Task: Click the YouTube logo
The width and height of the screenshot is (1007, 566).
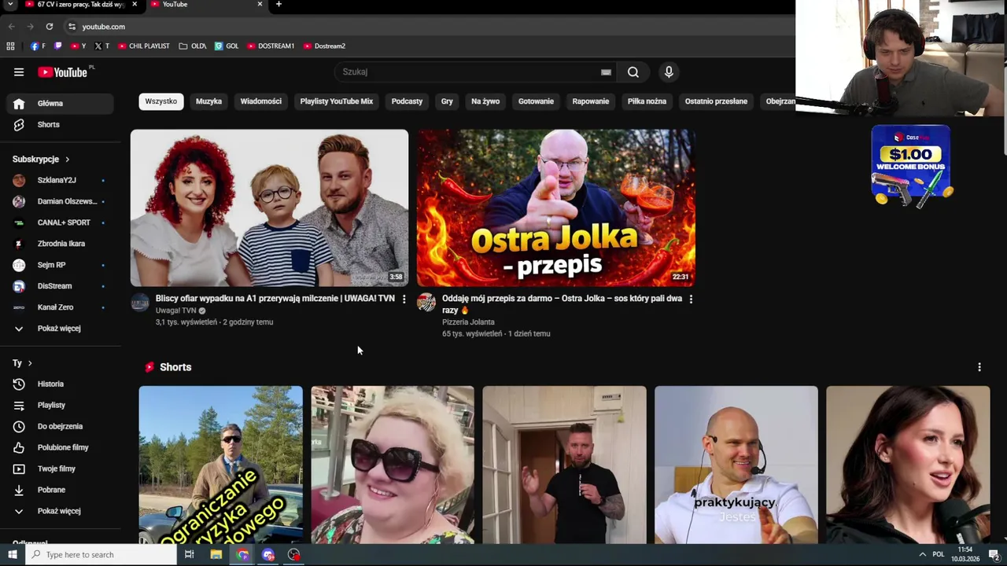Action: coord(62,72)
